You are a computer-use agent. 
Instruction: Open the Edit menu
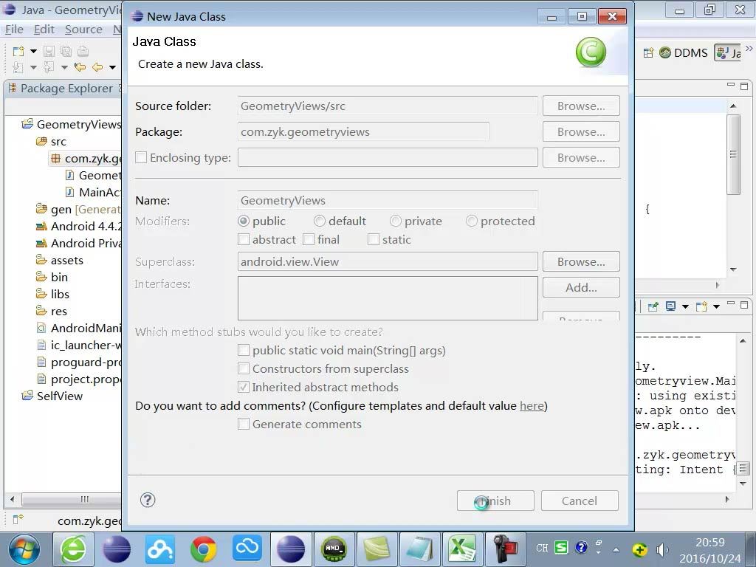44,30
